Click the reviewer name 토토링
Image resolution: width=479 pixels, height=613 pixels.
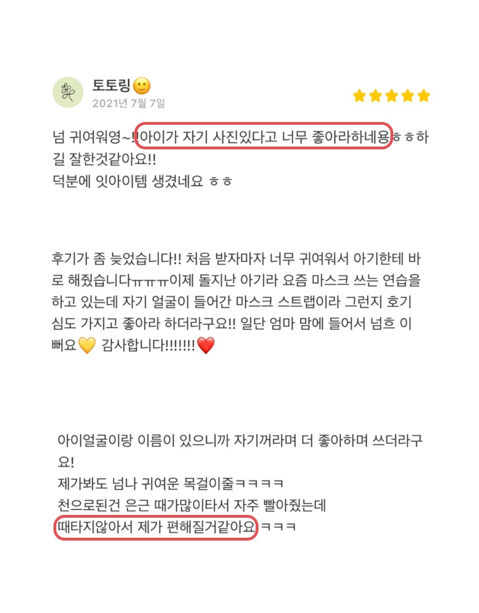(x=111, y=86)
